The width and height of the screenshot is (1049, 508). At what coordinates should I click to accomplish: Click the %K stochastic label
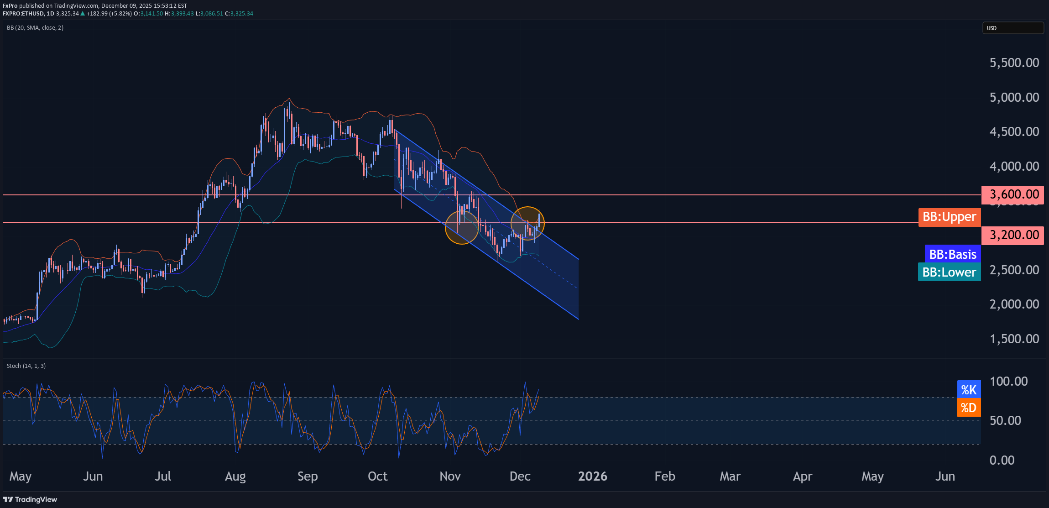968,390
